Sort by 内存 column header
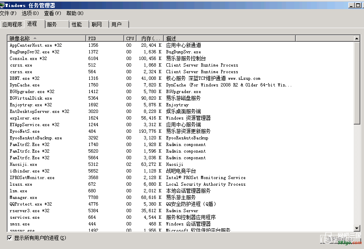 click(x=150, y=38)
